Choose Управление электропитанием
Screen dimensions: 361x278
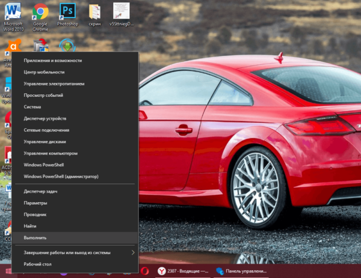point(75,84)
